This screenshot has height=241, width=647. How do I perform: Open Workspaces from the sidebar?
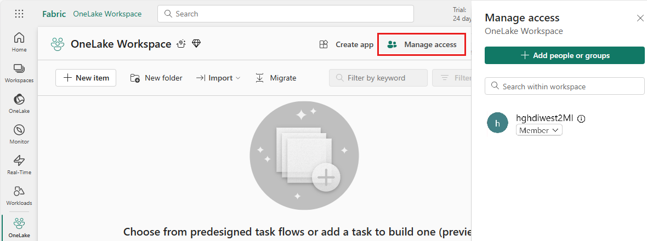point(19,73)
